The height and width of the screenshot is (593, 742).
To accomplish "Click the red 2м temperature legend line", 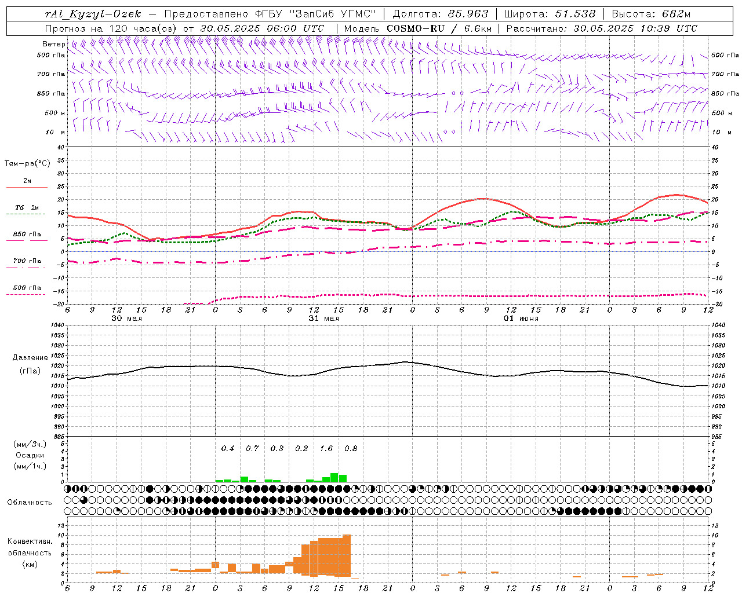I will pos(27,187).
